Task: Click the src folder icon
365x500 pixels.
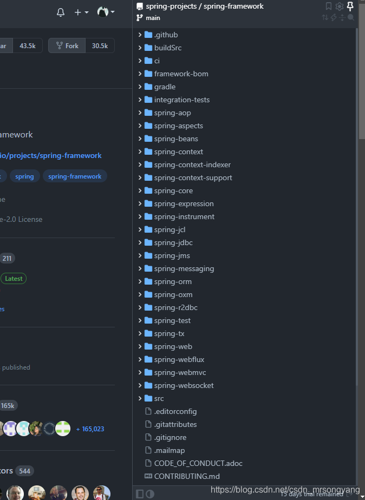Action: pos(148,398)
